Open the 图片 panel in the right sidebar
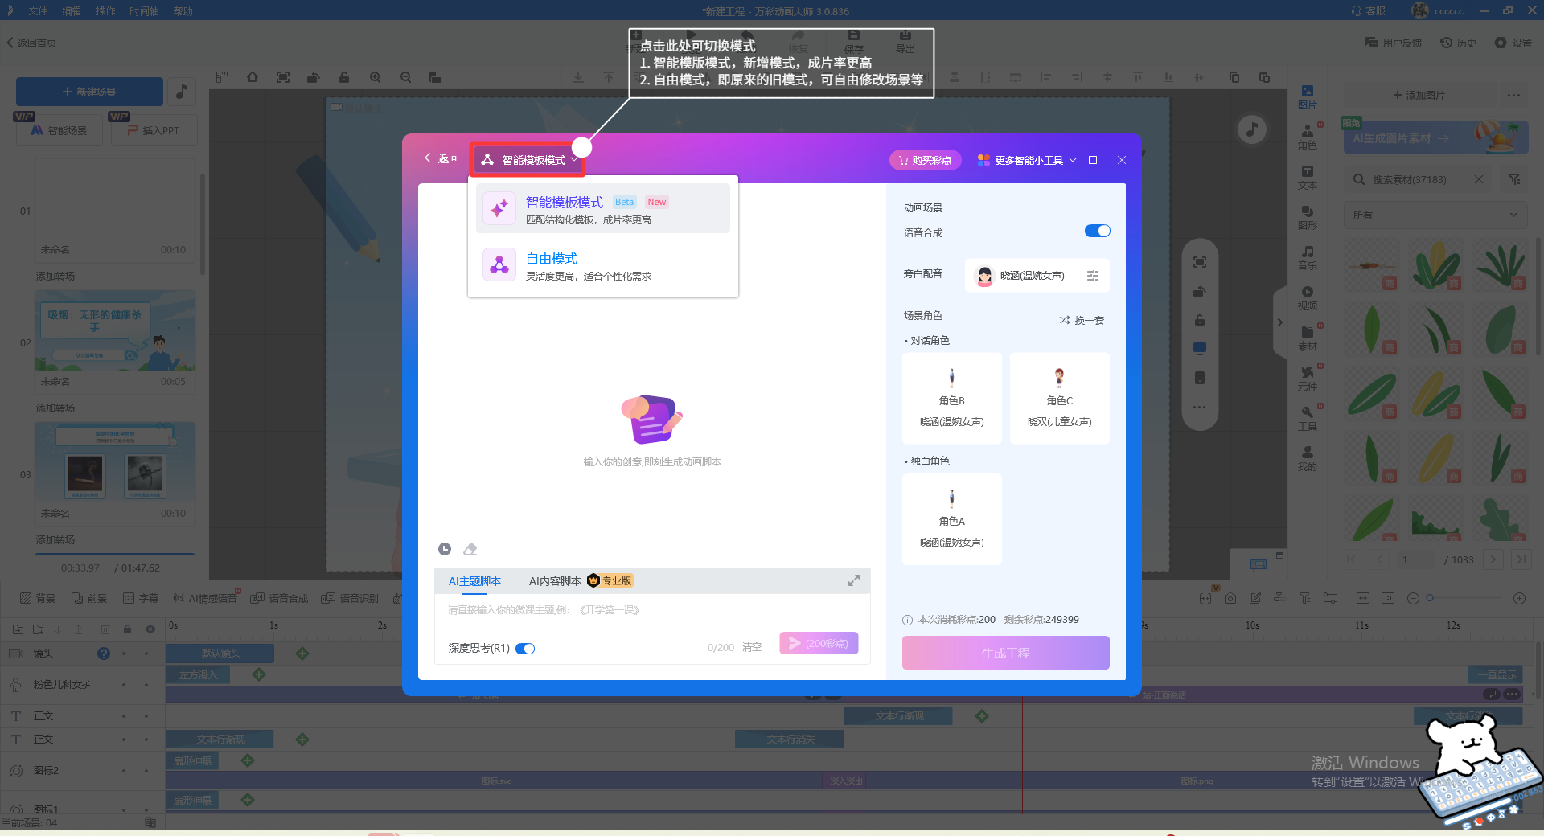 point(1307,97)
